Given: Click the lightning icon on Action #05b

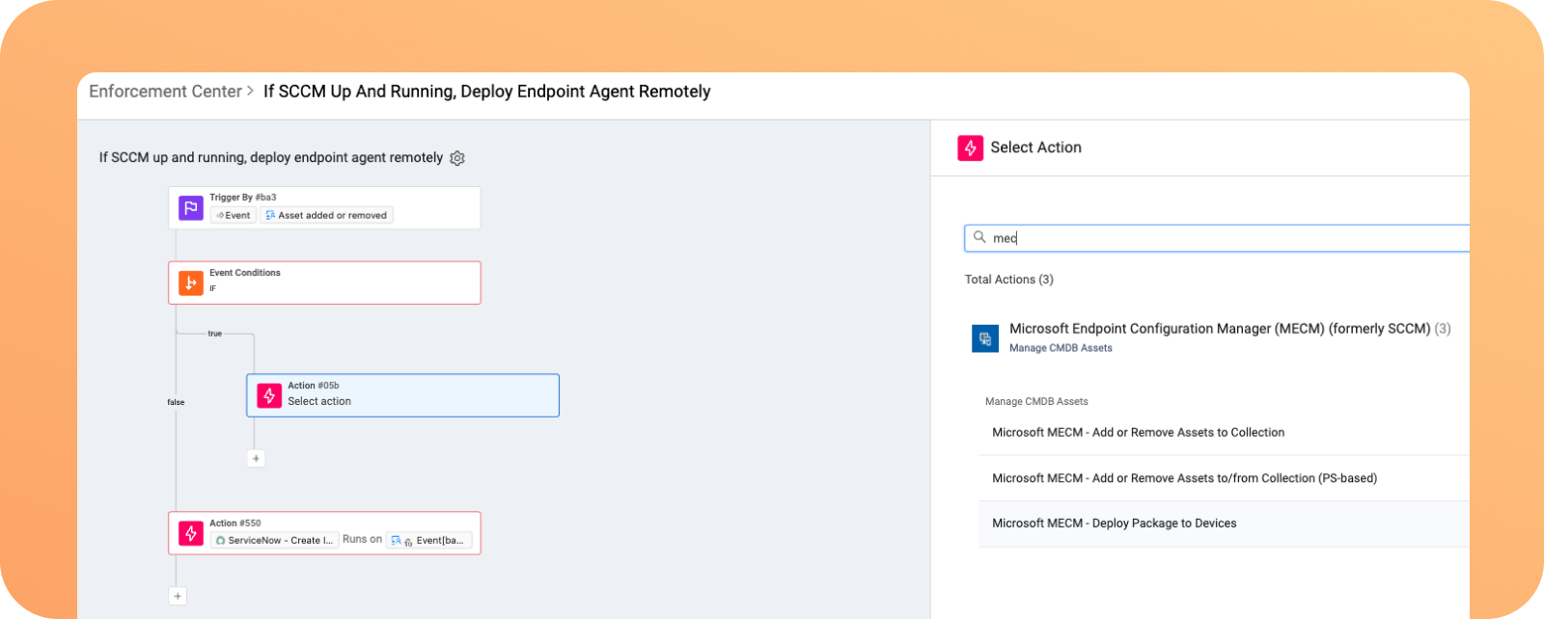Looking at the screenshot, I should (x=269, y=395).
